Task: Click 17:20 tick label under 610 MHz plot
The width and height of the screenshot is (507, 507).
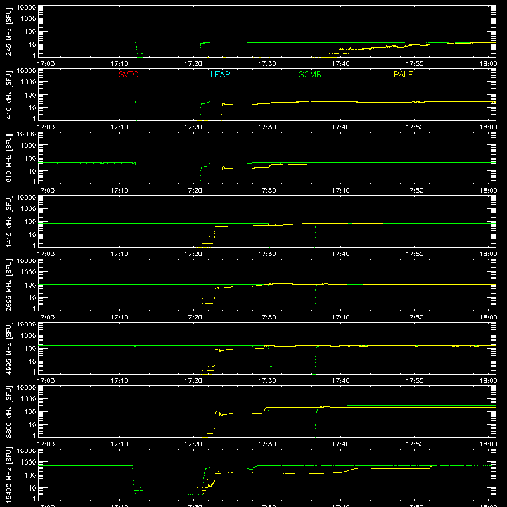Action: (193, 191)
